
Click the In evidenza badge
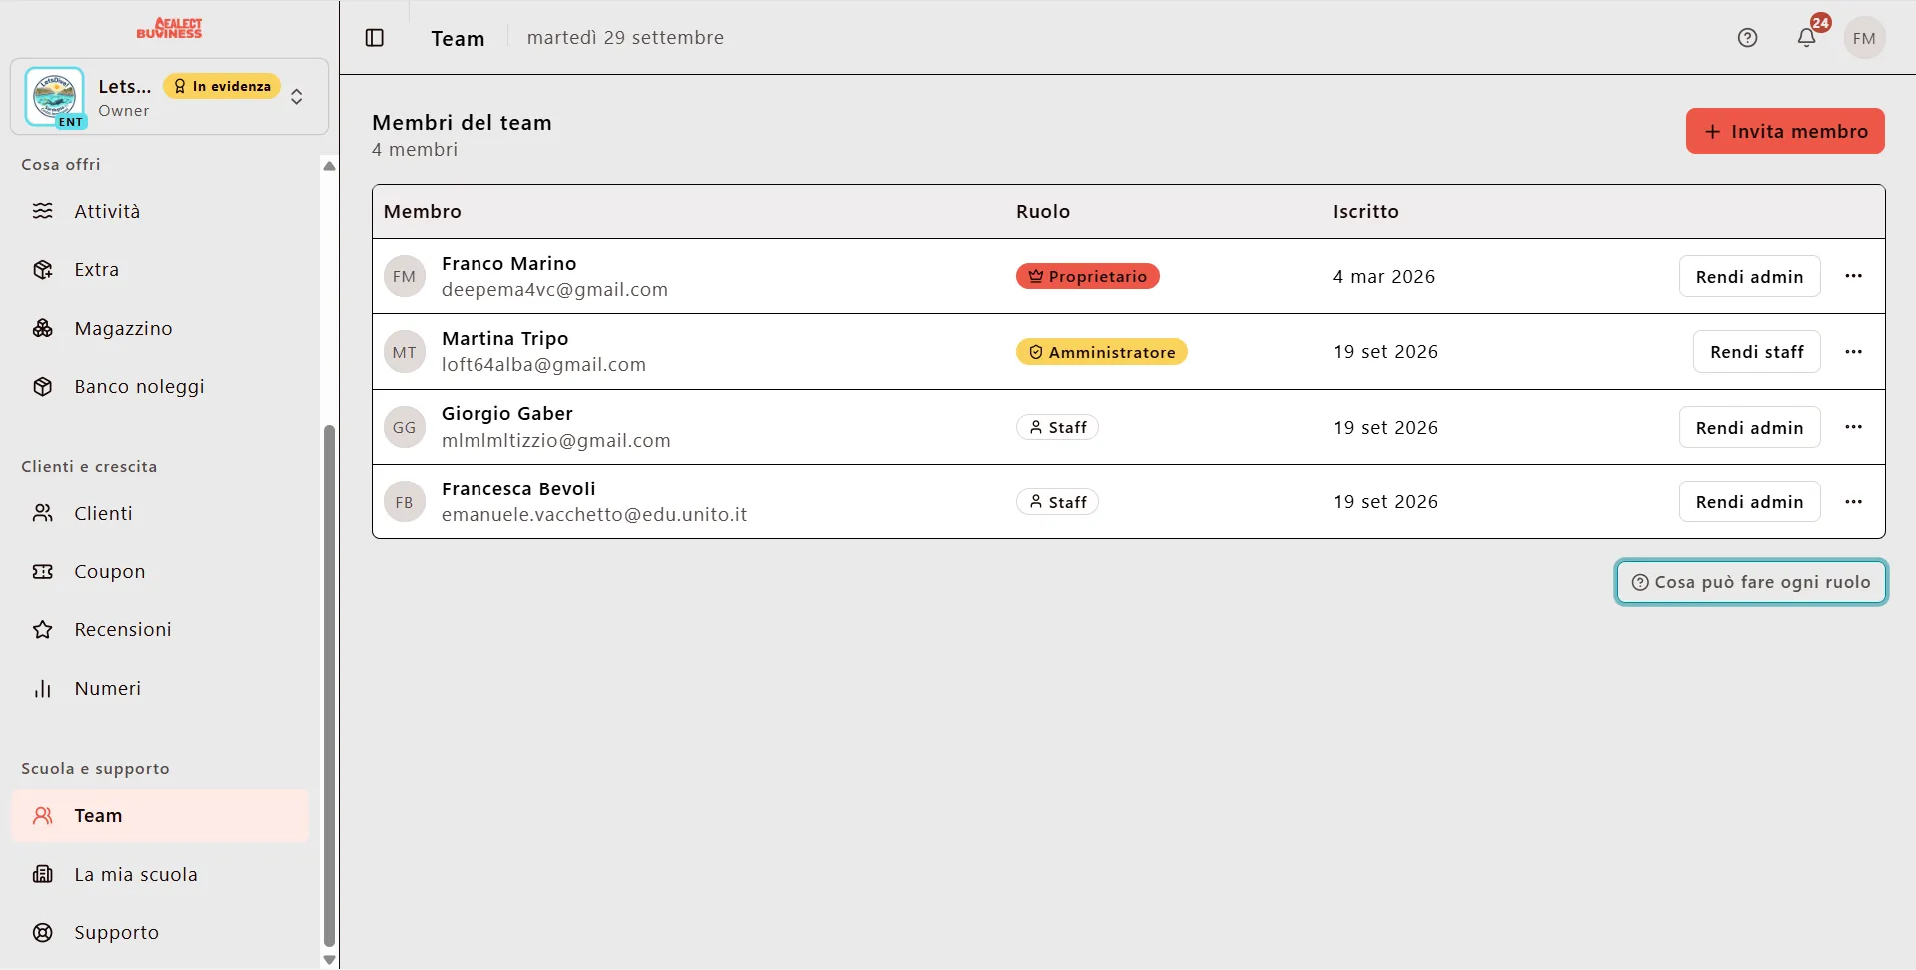[222, 86]
